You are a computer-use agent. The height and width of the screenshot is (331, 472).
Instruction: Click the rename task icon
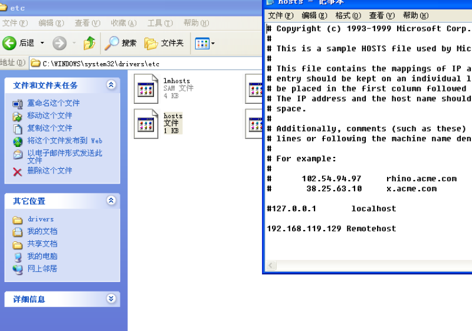click(x=18, y=104)
